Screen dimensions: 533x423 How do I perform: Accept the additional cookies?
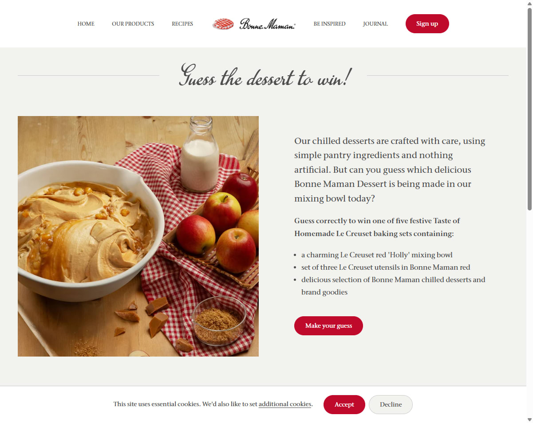pyautogui.click(x=344, y=404)
